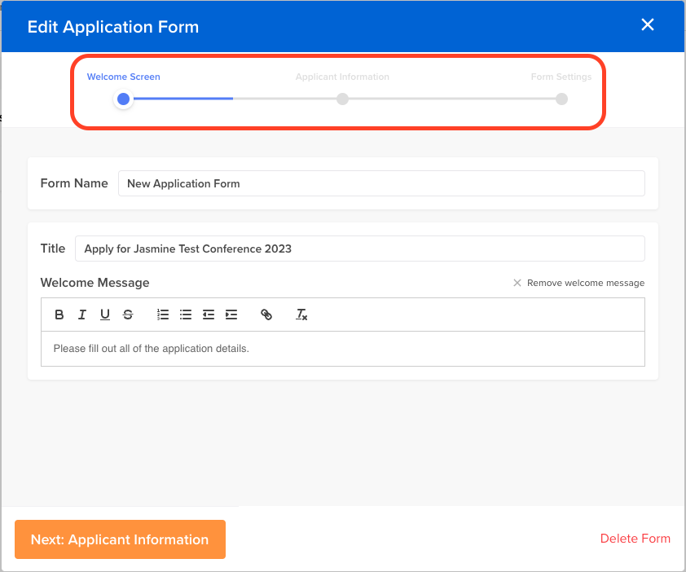
Task: Toggle underline formatting
Action: tap(104, 315)
